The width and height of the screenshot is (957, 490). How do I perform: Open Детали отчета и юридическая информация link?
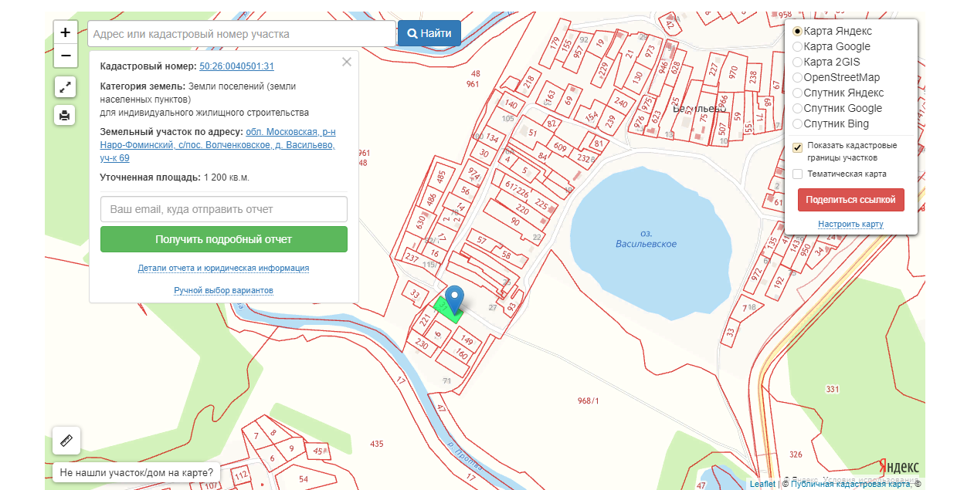[x=223, y=268]
